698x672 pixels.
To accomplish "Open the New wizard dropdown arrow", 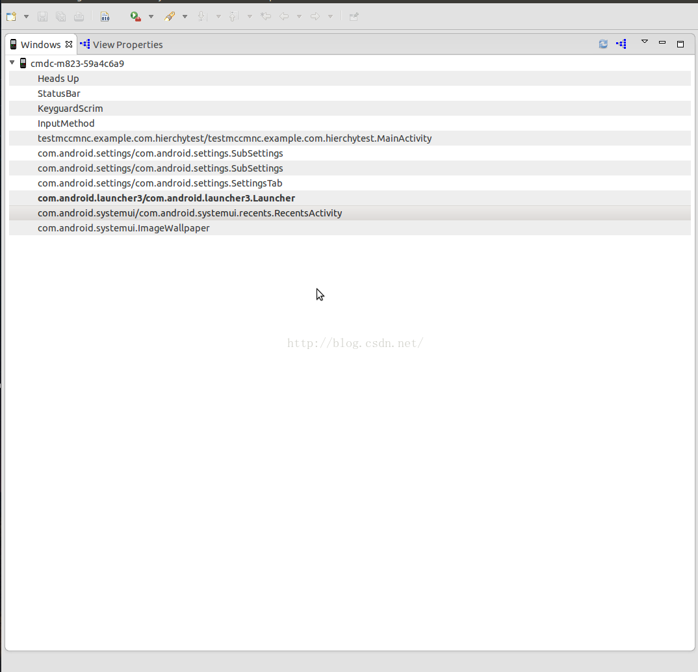I will pos(26,17).
